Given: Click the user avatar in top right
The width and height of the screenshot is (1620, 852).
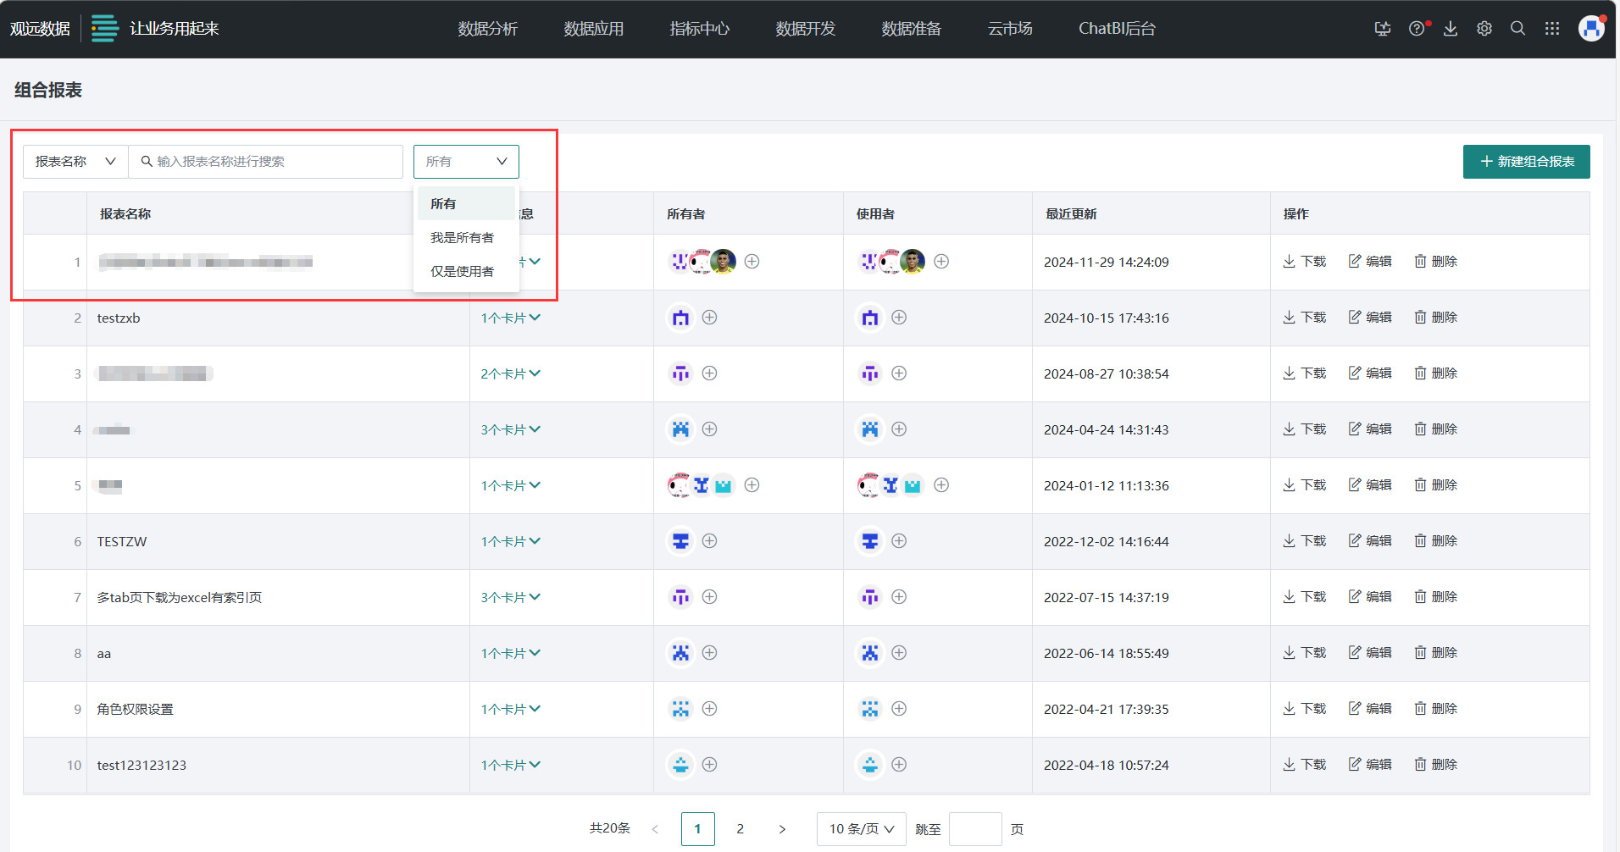Looking at the screenshot, I should click(1591, 29).
